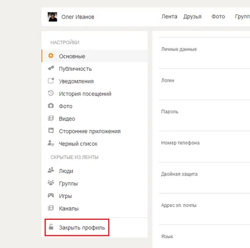Screen dimensions: 250x248
Task: Switch to the Друзья tab
Action: [x=192, y=17]
